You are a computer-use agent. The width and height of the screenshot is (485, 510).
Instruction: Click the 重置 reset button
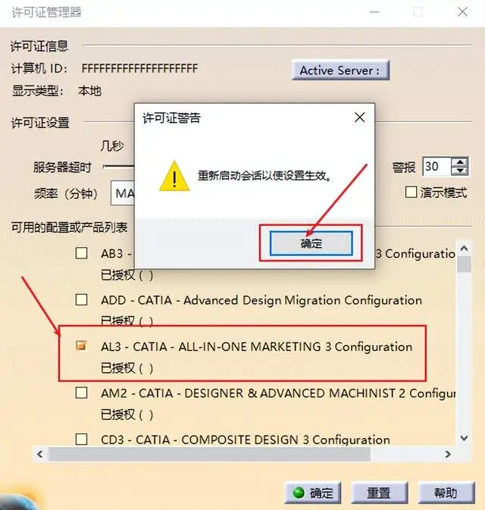(x=379, y=493)
